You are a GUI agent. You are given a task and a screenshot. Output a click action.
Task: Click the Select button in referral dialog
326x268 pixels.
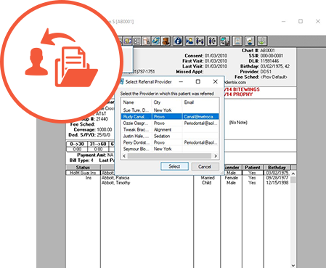pos(174,166)
